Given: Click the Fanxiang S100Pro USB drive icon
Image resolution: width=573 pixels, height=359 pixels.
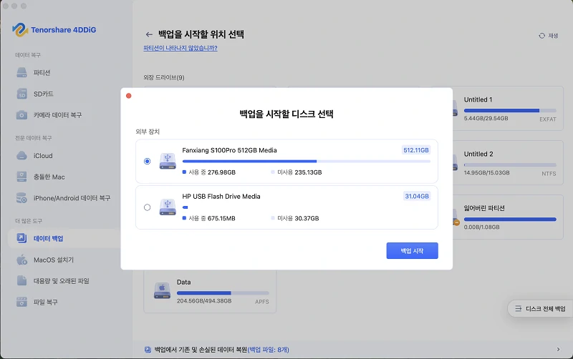Looking at the screenshot, I should [x=168, y=161].
